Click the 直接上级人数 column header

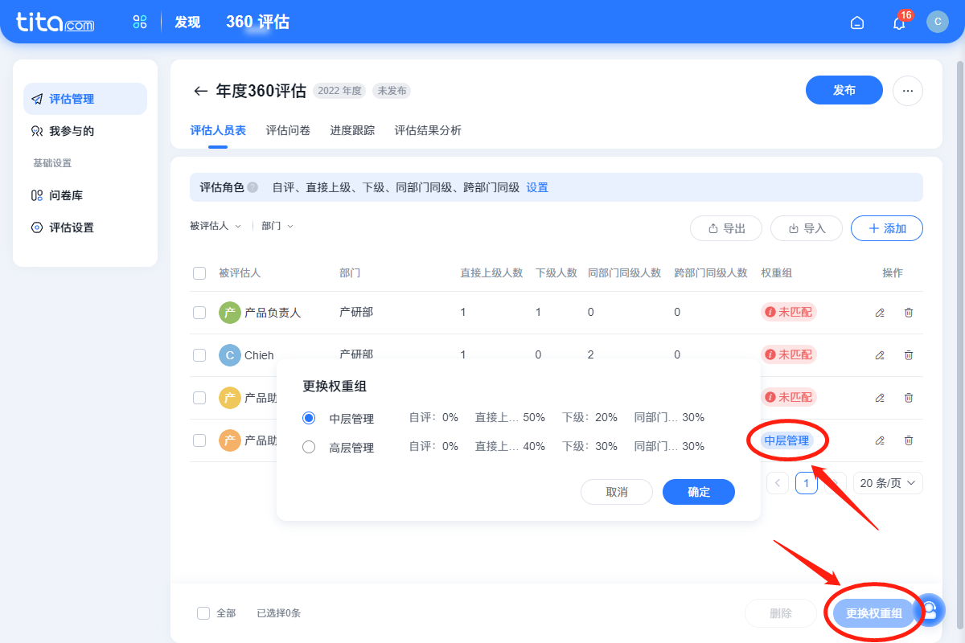[x=491, y=273]
